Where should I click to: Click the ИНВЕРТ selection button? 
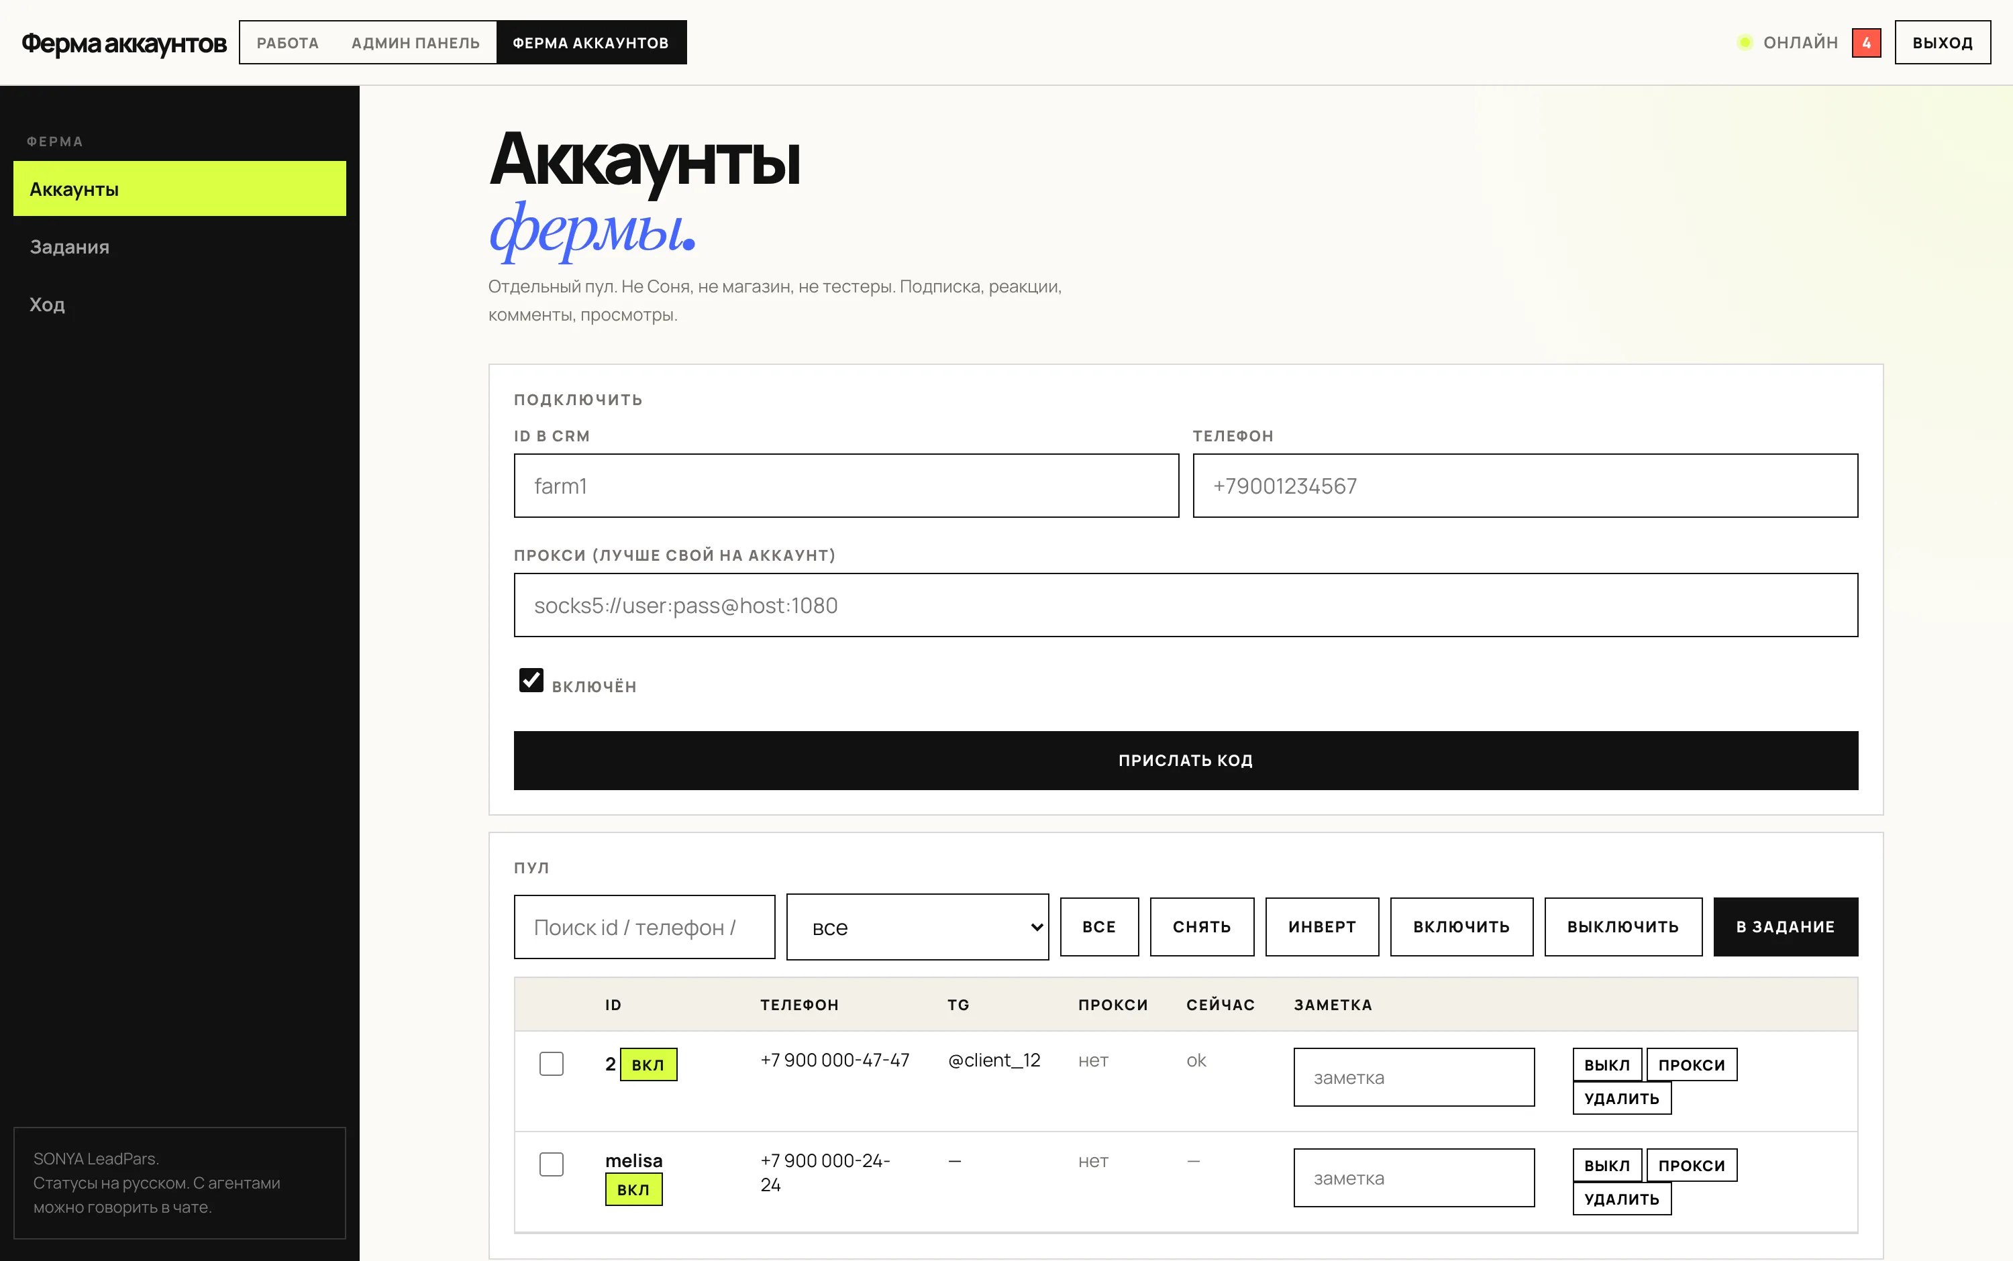click(1321, 926)
